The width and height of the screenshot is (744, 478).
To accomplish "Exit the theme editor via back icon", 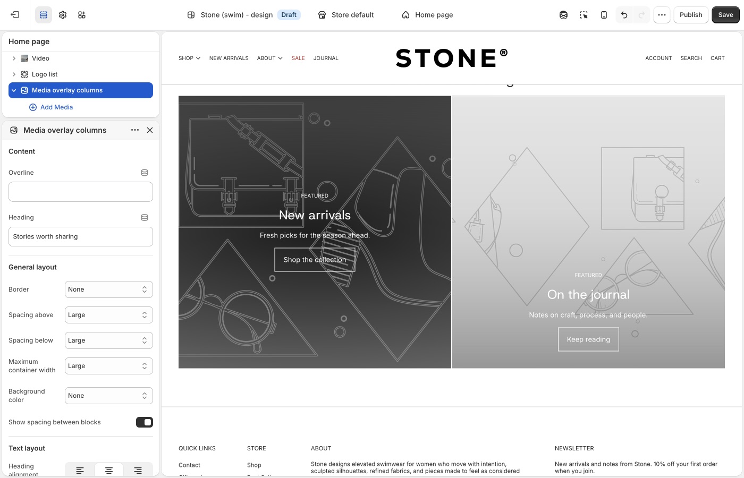I will coord(15,15).
